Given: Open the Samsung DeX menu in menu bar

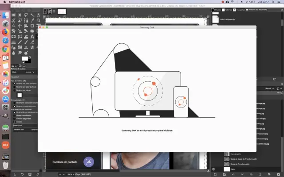Looking at the screenshot, I should (16, 2).
